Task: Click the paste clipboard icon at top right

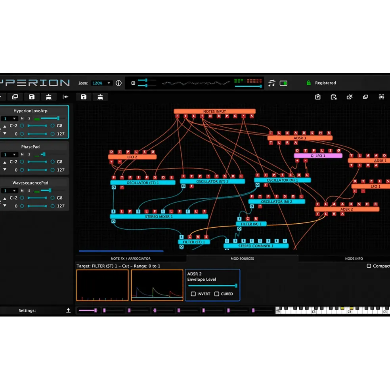Action: coord(333,97)
